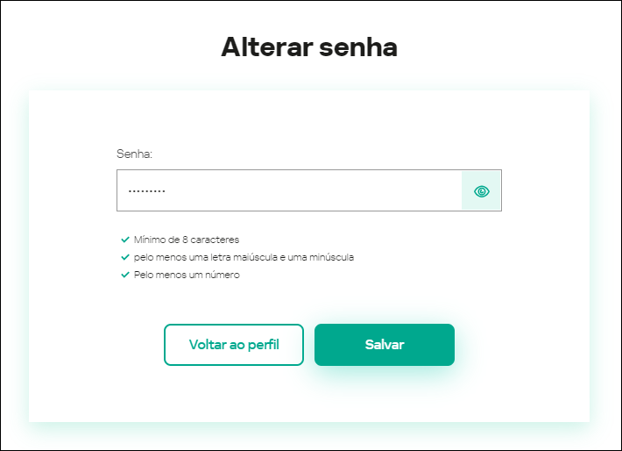Click checkmark beside the maiúscula e minúscula rule
Screen dimensions: 622x451
[125, 257]
